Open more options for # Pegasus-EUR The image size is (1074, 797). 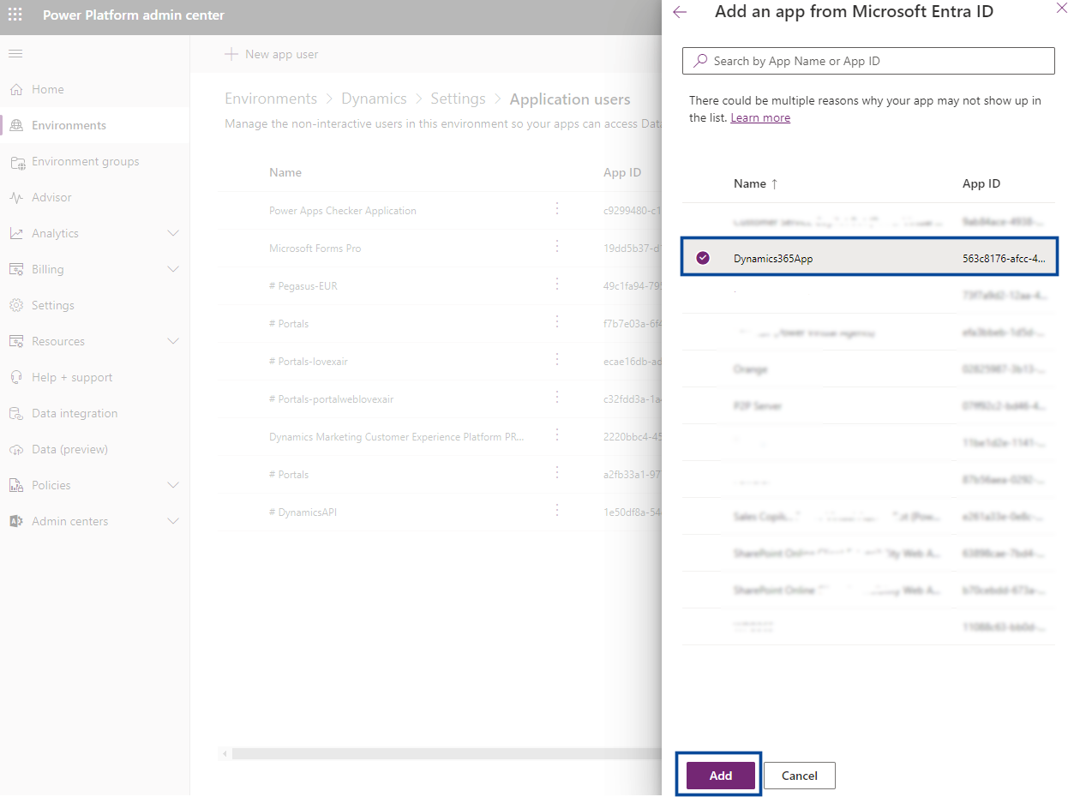click(x=557, y=284)
